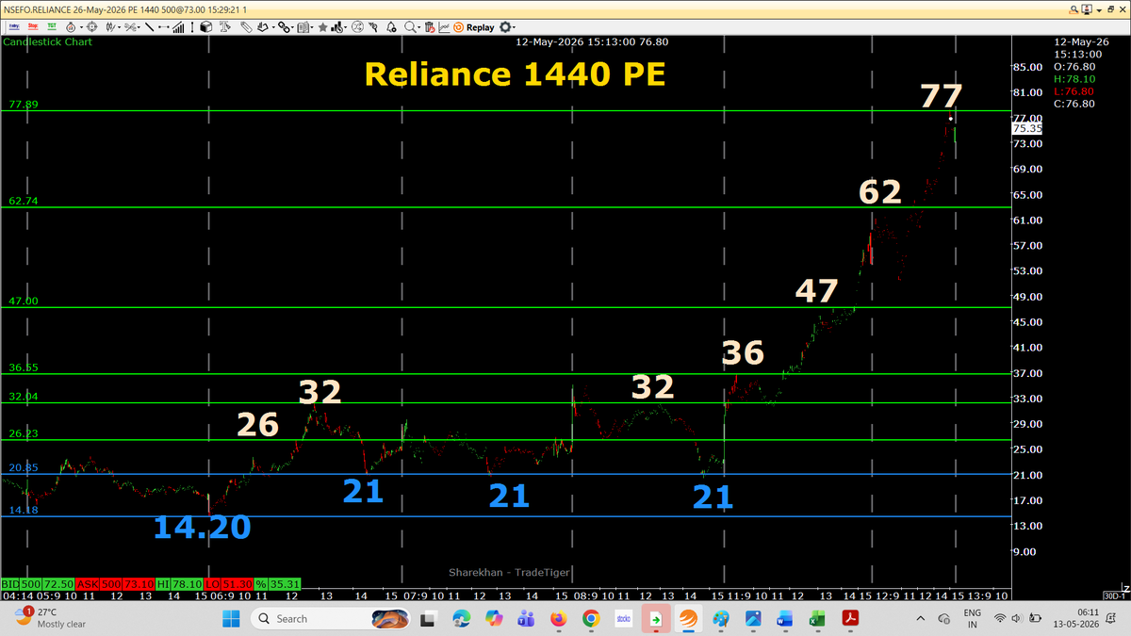Click the paperclip attach icon
The height and width of the screenshot is (636, 1131).
pyautogui.click(x=246, y=27)
